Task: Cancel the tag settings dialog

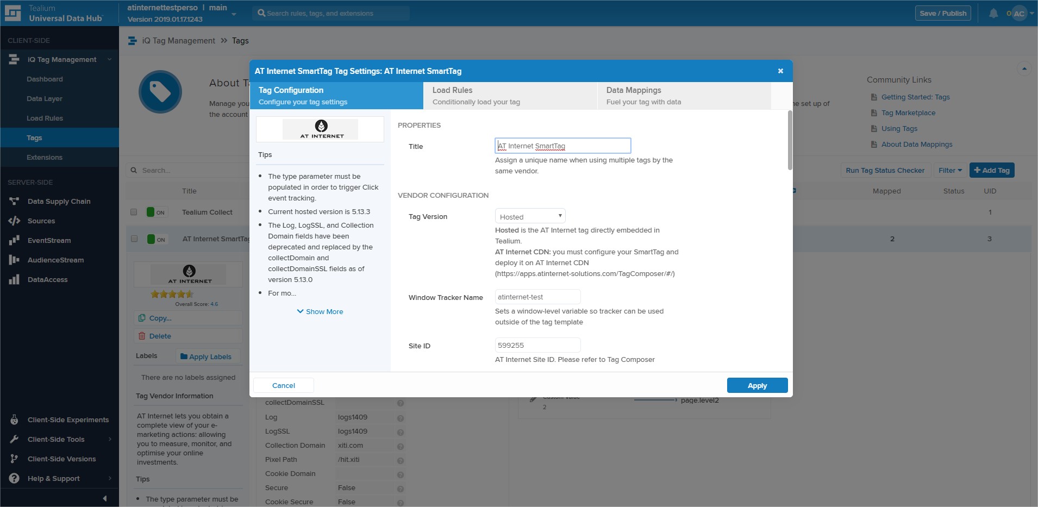Action: pos(283,385)
